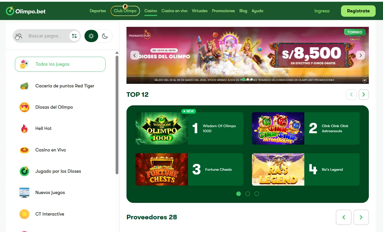Select second TOP 12 page dot
Viewport: 383px width, 232px height.
(x=248, y=194)
